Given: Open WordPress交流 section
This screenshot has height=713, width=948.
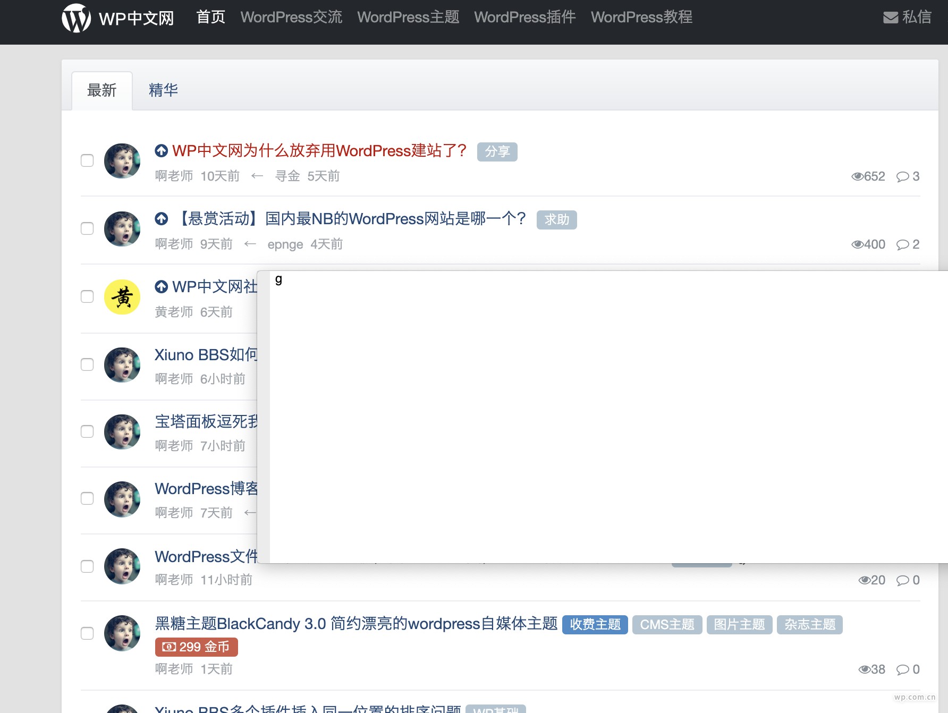Looking at the screenshot, I should [x=291, y=18].
